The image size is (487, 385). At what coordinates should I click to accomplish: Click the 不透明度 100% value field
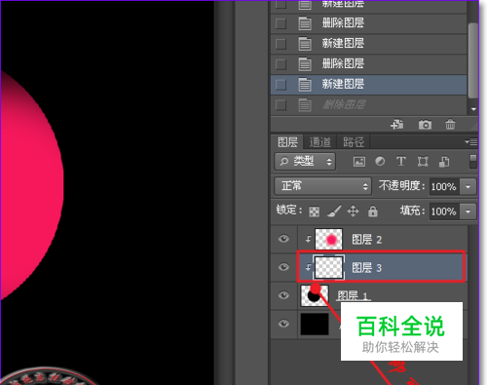click(x=444, y=186)
